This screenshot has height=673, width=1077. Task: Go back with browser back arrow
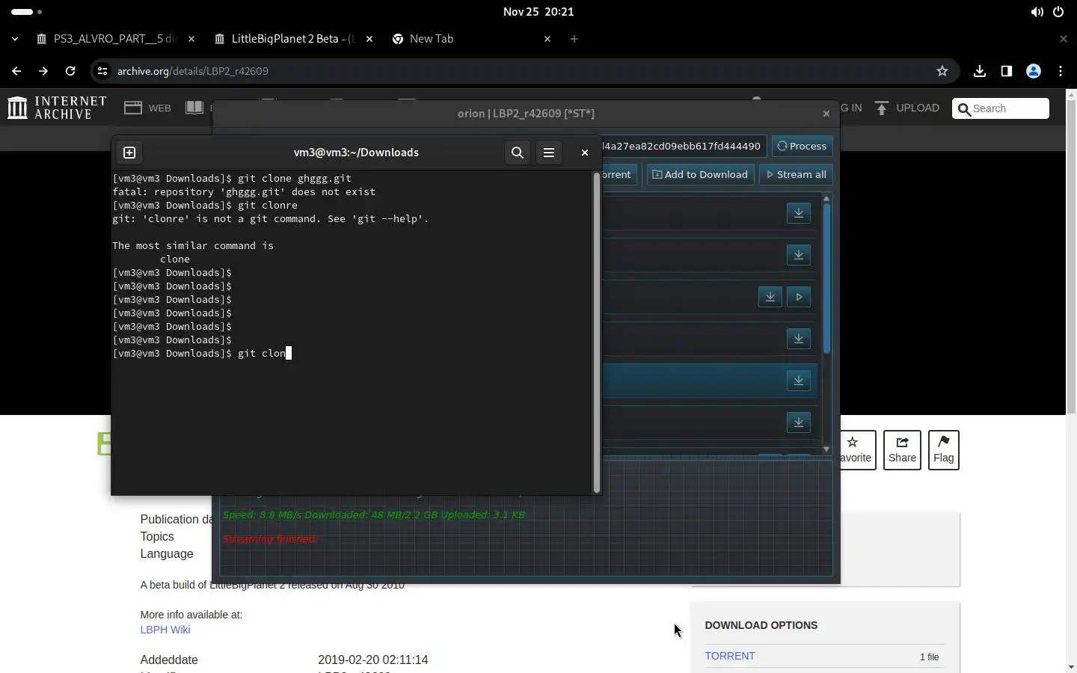click(16, 71)
